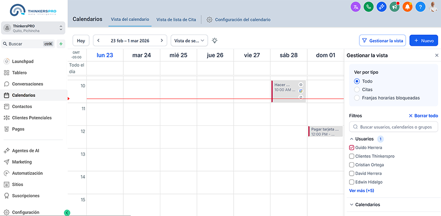
Task: Open the blue help question icon
Action: tap(420, 7)
